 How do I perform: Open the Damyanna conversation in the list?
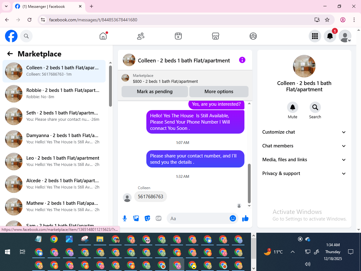point(54,139)
